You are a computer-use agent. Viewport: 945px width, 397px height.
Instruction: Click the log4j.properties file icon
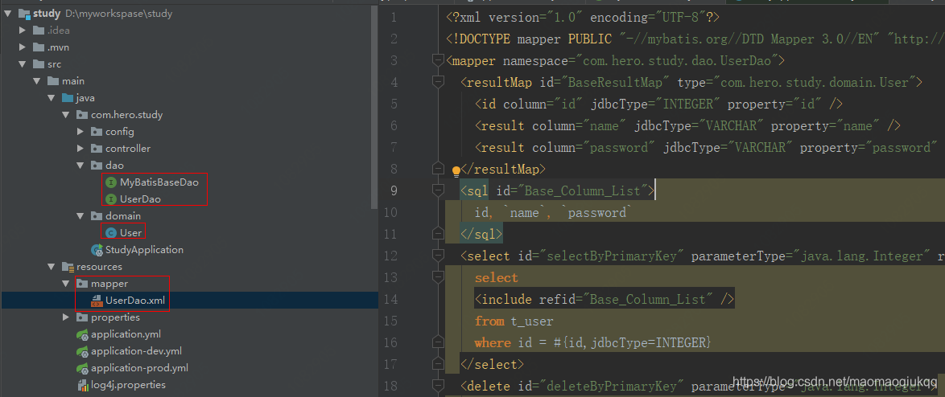click(x=82, y=385)
